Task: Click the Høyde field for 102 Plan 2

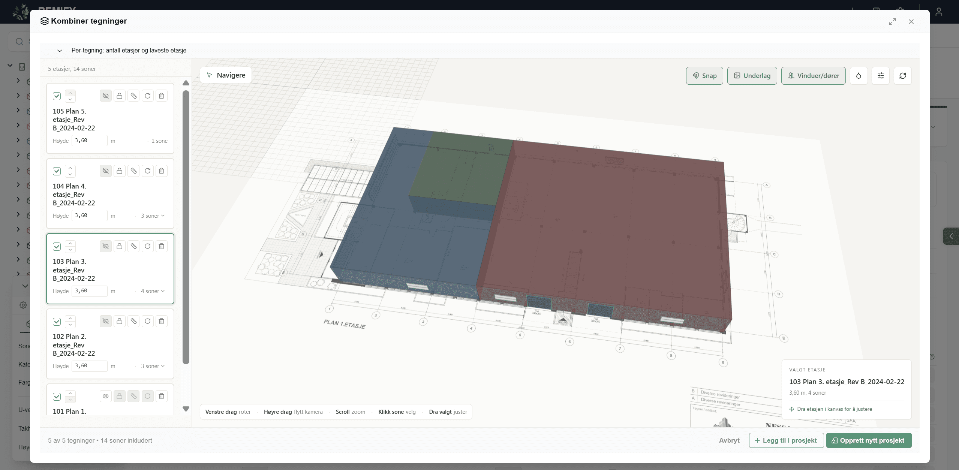Action: (89, 366)
